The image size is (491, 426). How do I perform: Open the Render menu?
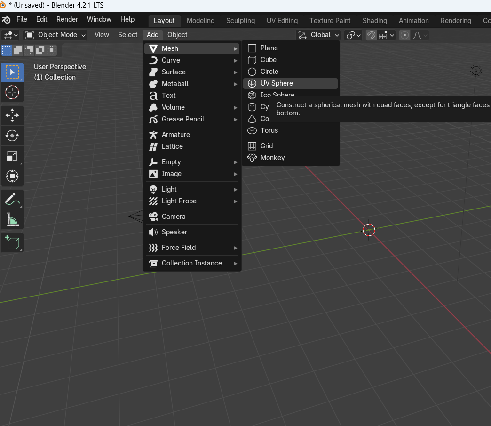click(67, 19)
